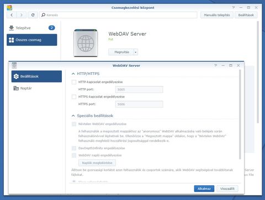
Task: Close the Csomagkezelési központ window
Action: tap(256, 8)
